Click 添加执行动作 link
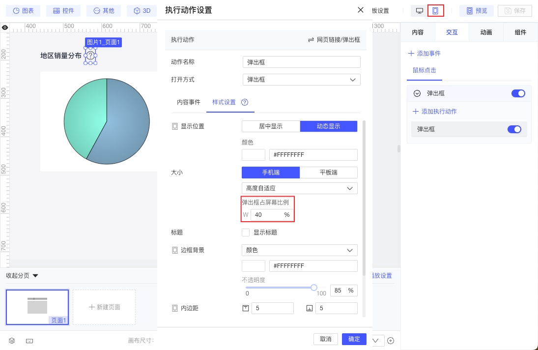538x350 pixels. (435, 112)
